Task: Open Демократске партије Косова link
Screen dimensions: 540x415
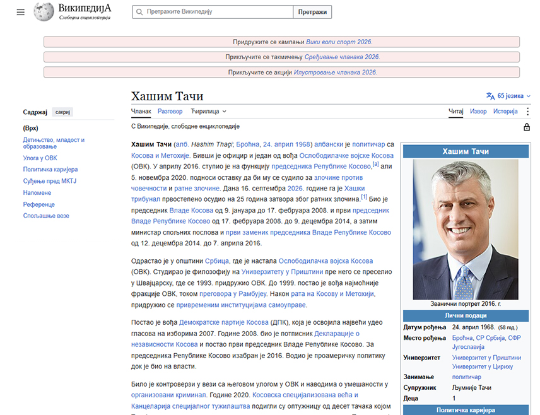Action: pyautogui.click(x=224, y=322)
